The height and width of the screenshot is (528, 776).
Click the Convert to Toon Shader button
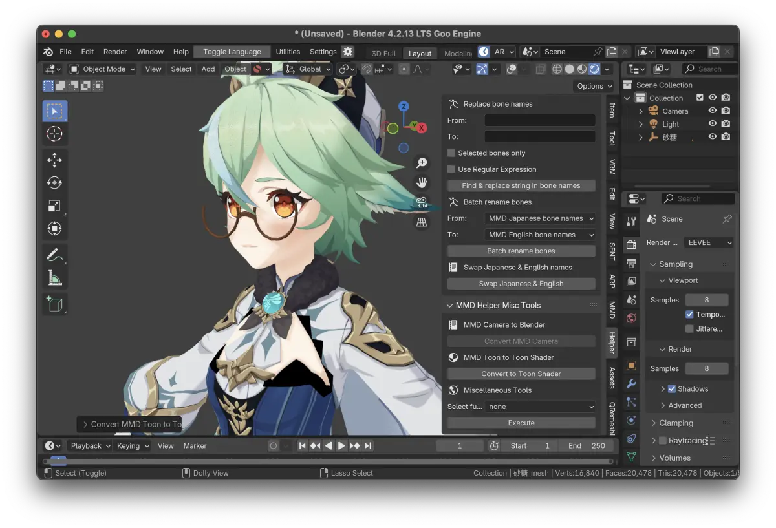(x=521, y=374)
